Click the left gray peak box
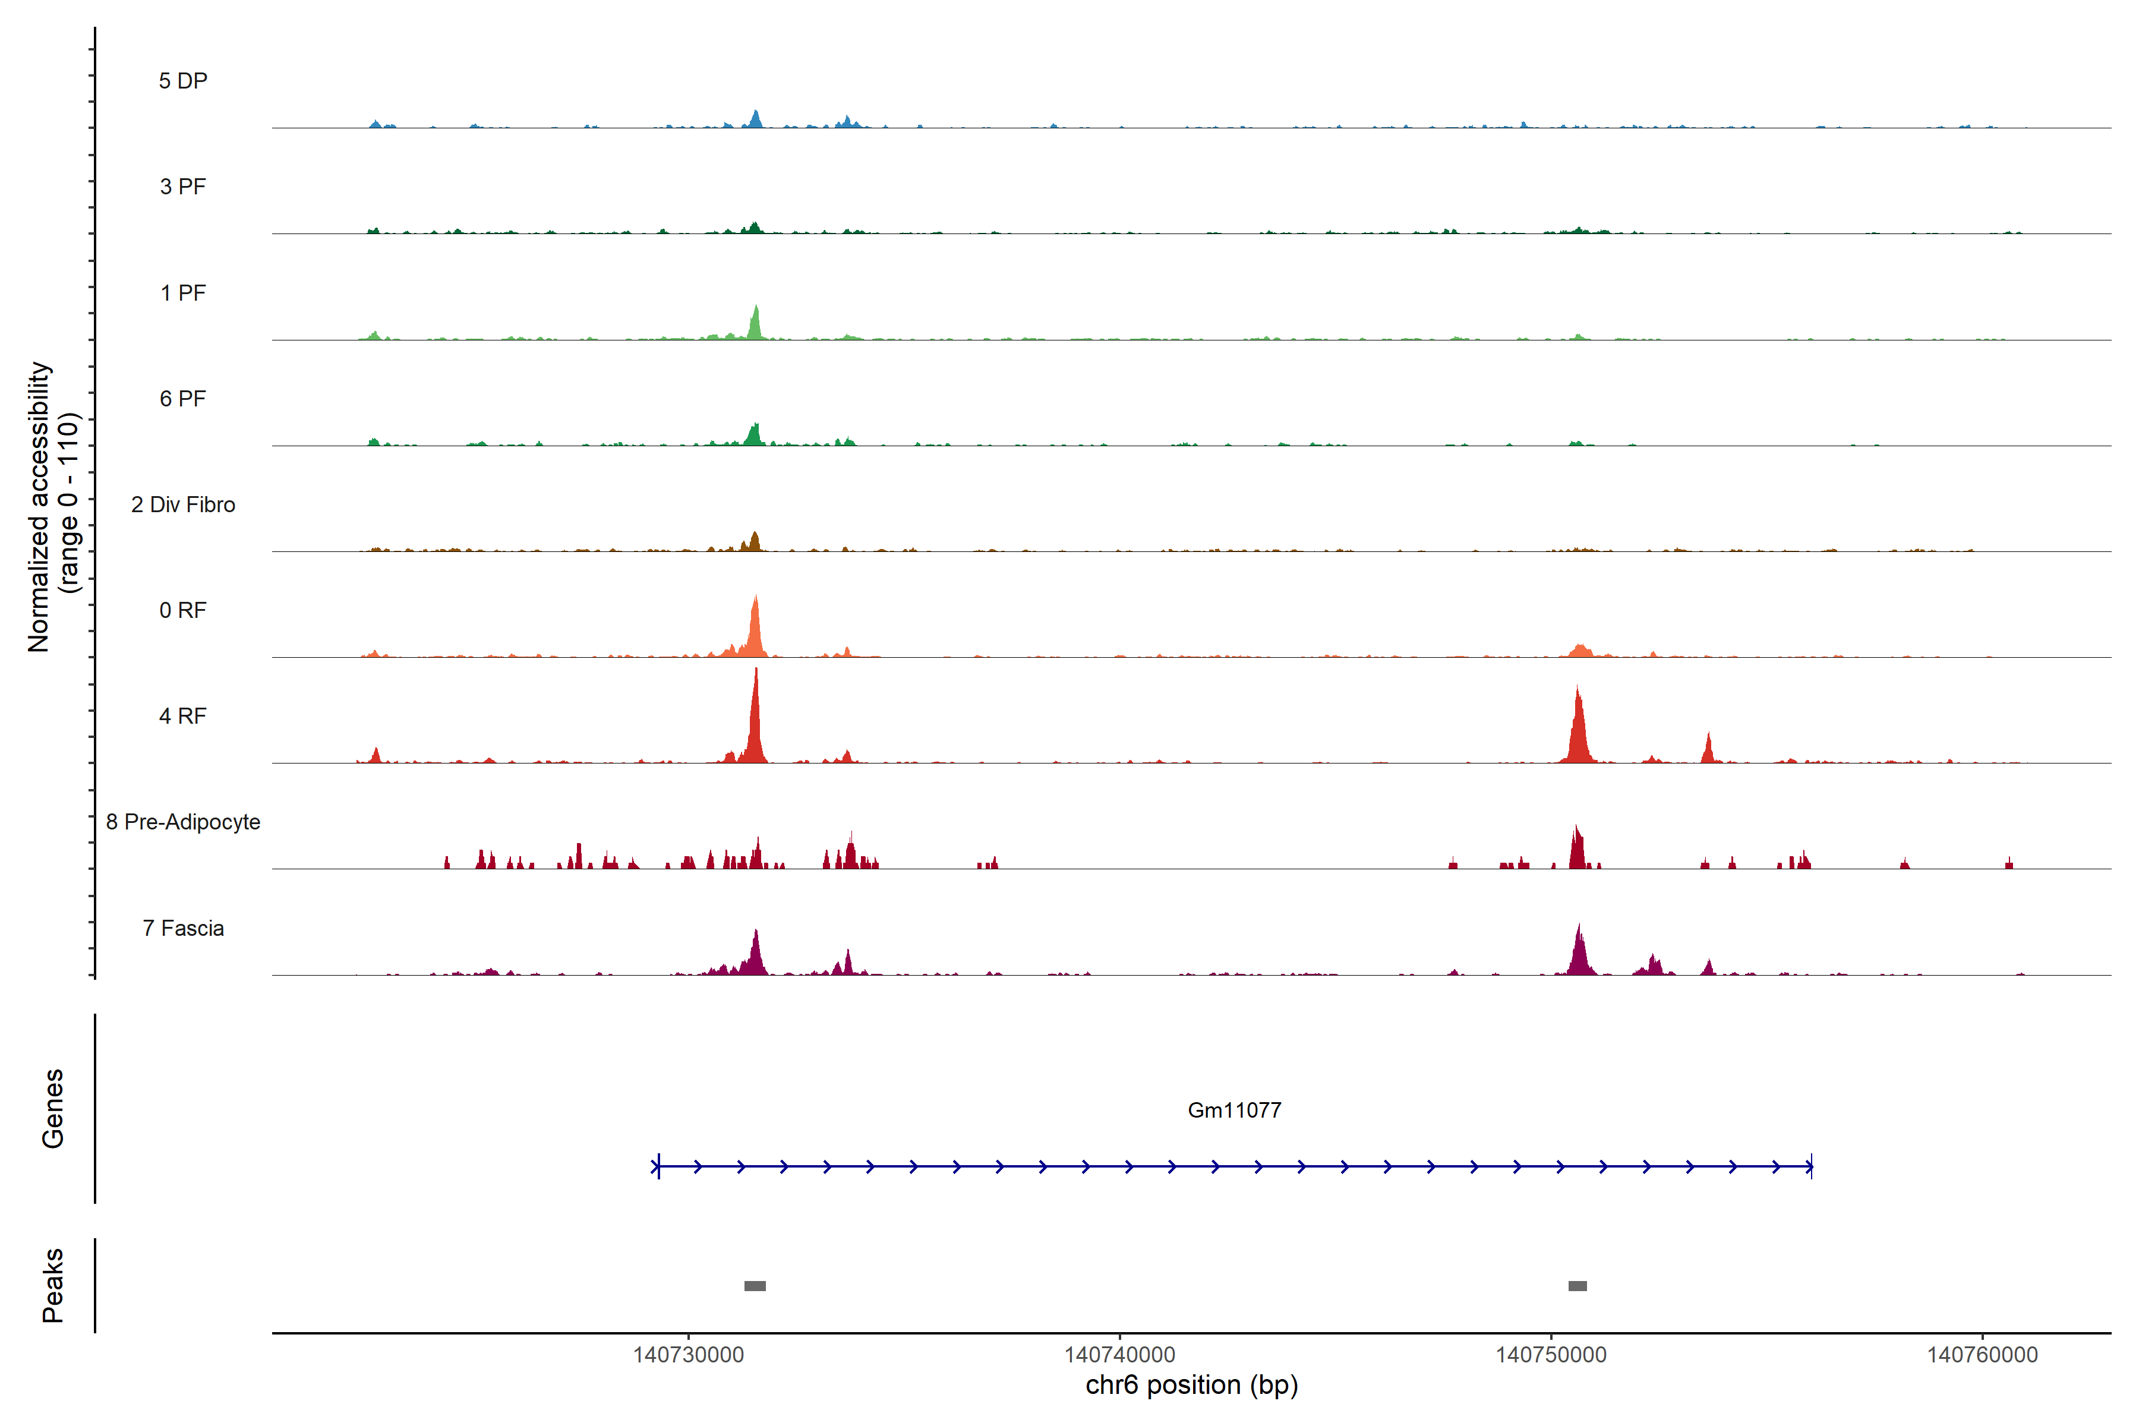This screenshot has height=1426, width=2139. point(755,1286)
